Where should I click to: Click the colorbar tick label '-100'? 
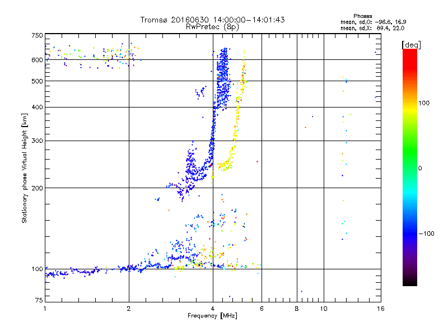426,234
